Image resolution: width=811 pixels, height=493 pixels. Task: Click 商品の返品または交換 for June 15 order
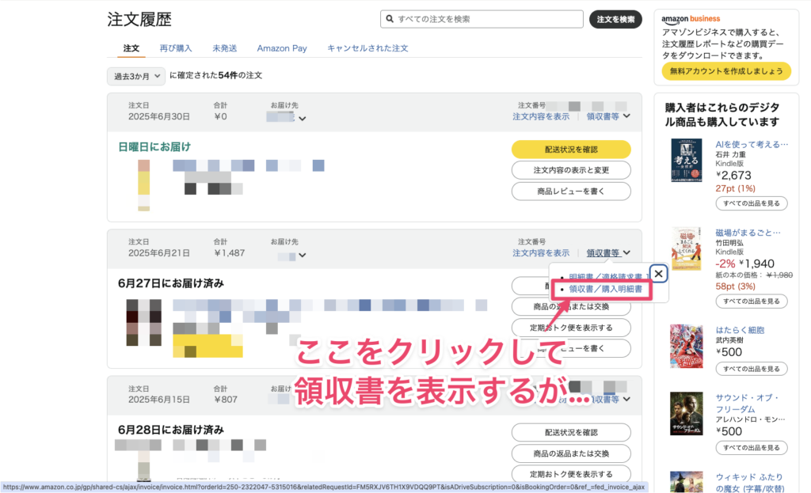coord(571,453)
